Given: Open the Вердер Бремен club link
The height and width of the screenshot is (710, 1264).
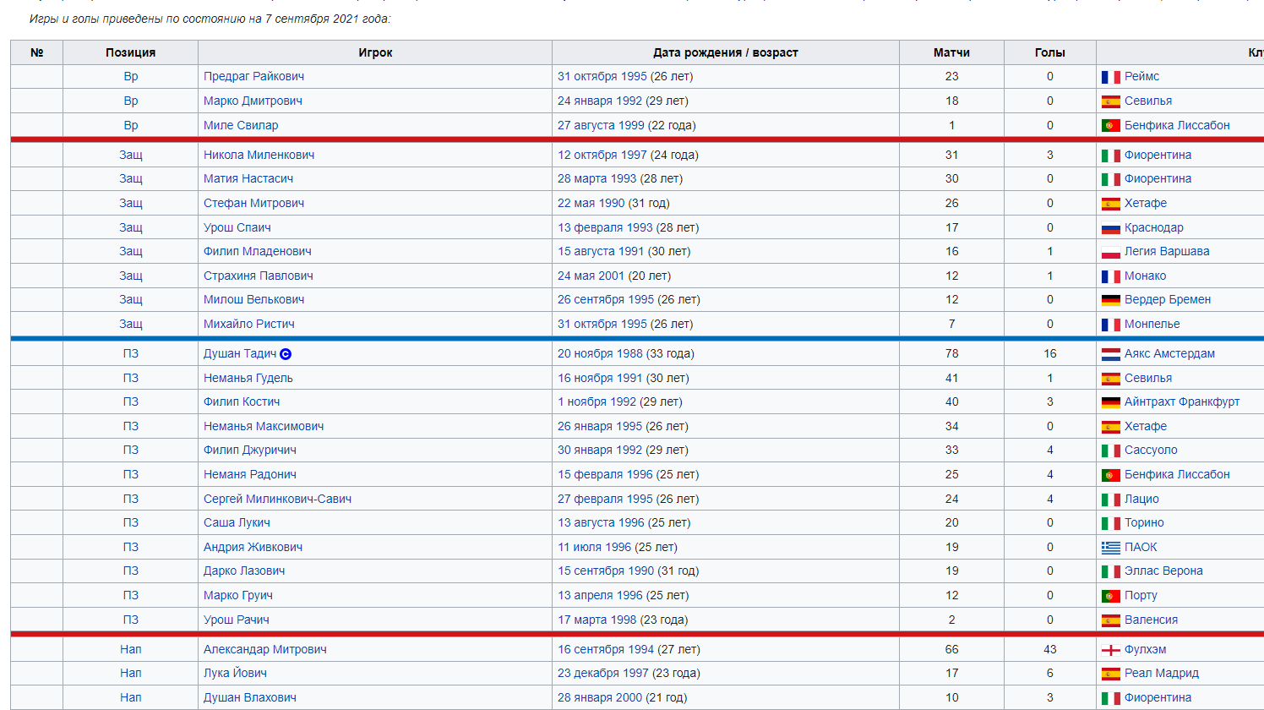Looking at the screenshot, I should (x=1168, y=299).
